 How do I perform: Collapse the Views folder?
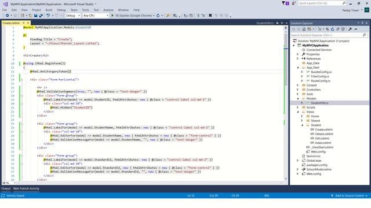click(x=298, y=112)
